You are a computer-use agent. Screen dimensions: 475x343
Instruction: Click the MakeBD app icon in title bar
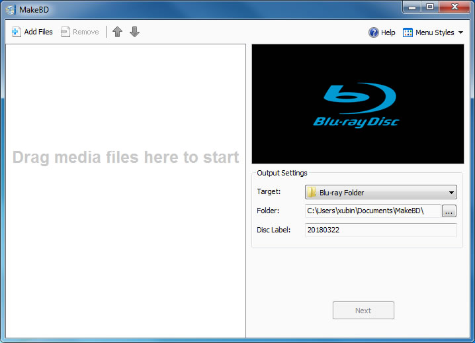click(x=11, y=10)
